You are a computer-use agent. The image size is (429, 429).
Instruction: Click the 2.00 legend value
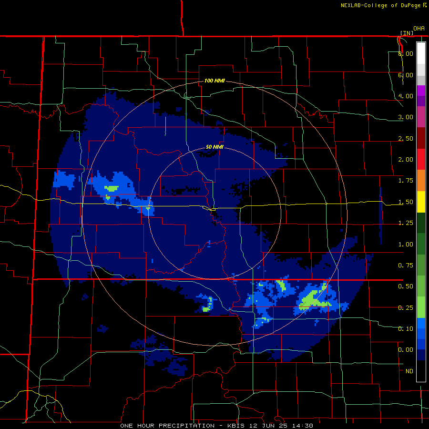406,160
